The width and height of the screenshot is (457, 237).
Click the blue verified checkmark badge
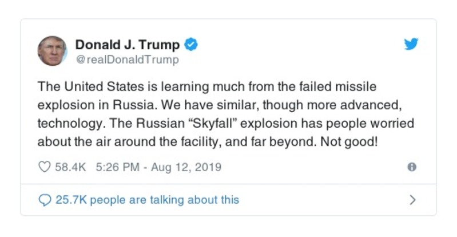pyautogui.click(x=192, y=45)
